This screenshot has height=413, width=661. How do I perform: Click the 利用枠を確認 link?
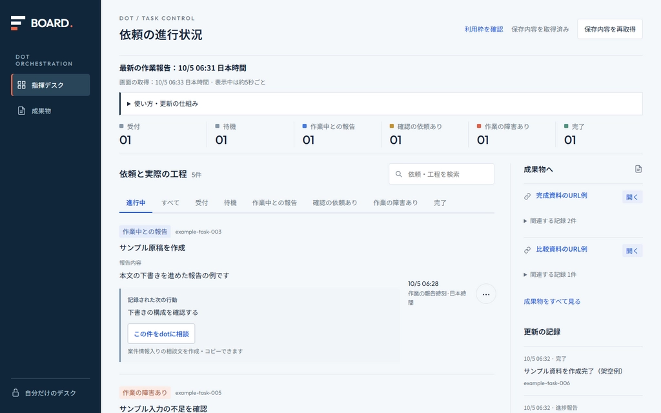tap(483, 29)
